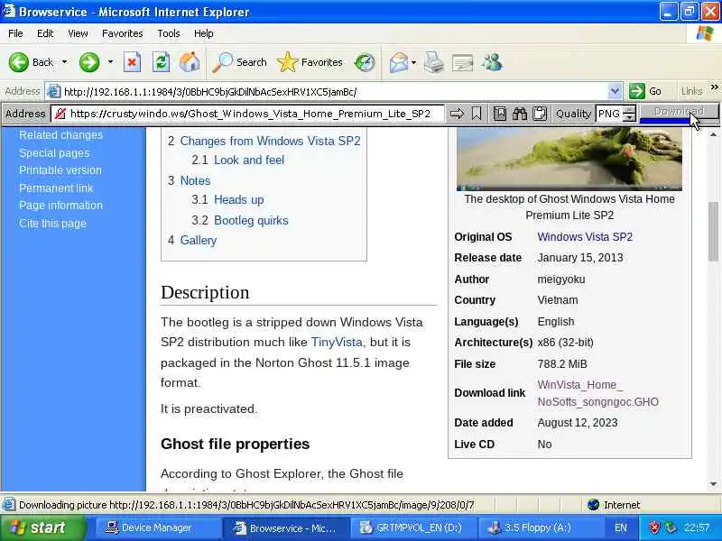Expand the Links toolbar chevron

(x=714, y=87)
